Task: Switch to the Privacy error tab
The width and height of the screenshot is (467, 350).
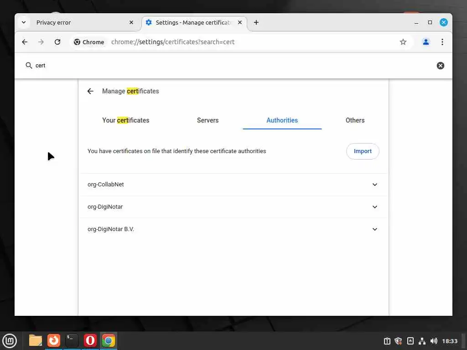Action: click(x=79, y=22)
